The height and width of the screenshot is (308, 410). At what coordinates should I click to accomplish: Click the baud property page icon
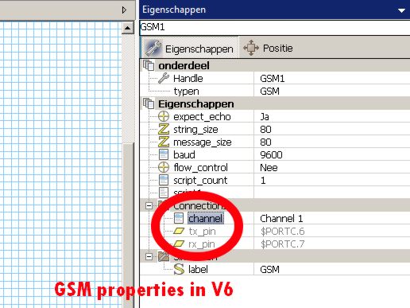point(164,154)
